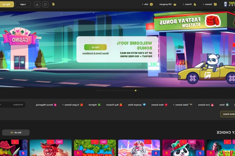Open the VIP program page
This screenshot has width=235, height=156.
click(x=168, y=4)
